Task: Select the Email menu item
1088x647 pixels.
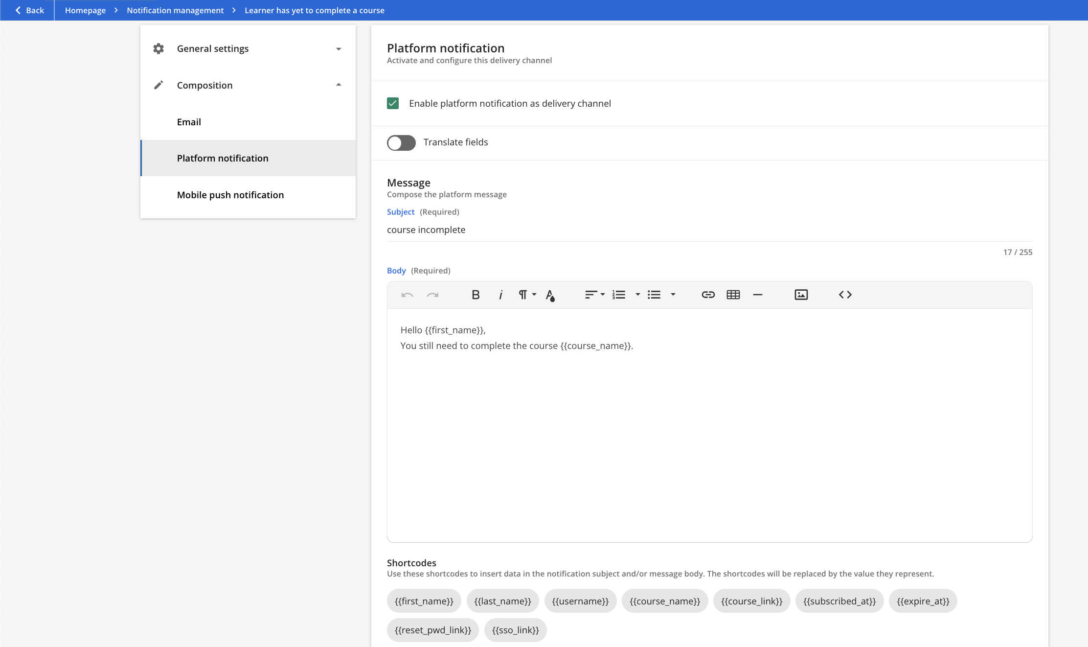Action: point(248,122)
